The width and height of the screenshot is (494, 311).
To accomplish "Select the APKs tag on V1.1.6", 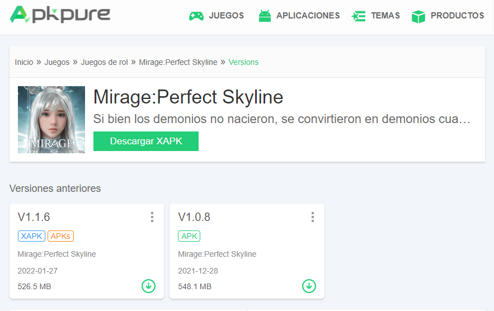I will pos(60,236).
